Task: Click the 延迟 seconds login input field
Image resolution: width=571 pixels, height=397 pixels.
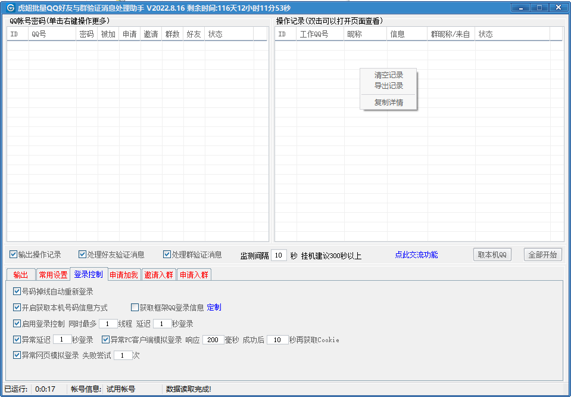Action: click(162, 324)
